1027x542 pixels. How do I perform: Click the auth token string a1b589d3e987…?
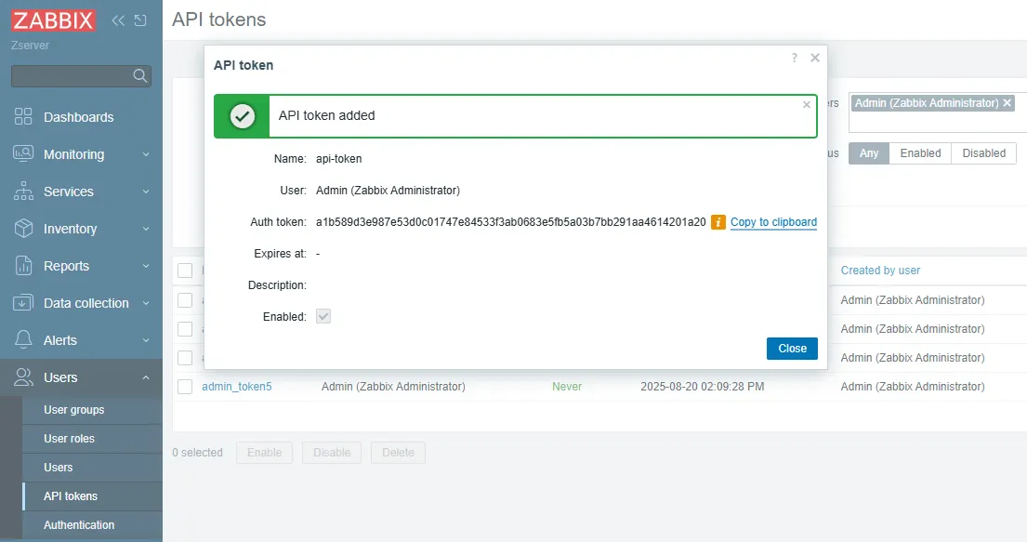point(511,222)
